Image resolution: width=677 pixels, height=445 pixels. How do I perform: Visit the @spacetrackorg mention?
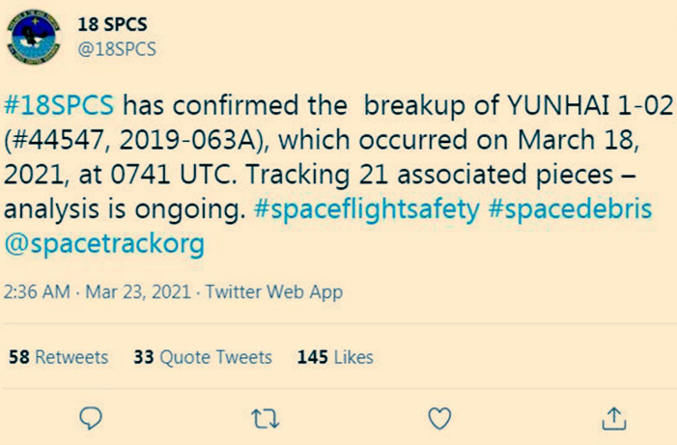(x=105, y=245)
